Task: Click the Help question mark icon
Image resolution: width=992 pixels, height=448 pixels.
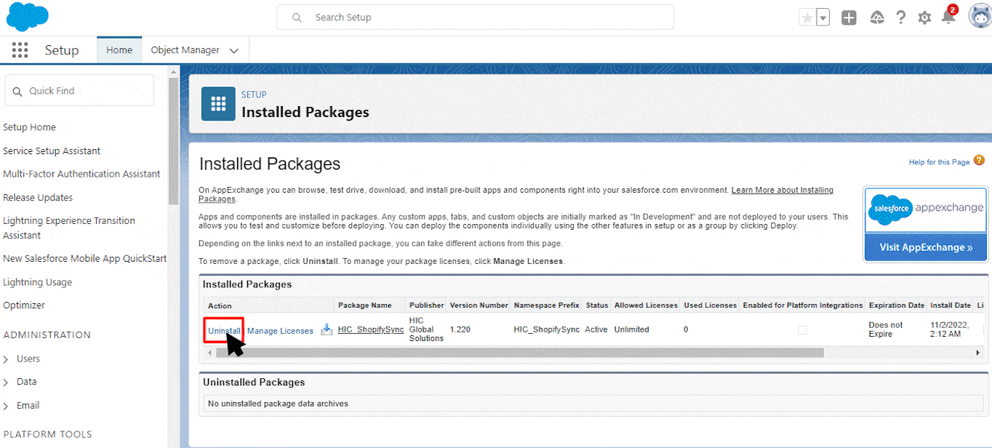Action: click(x=901, y=18)
